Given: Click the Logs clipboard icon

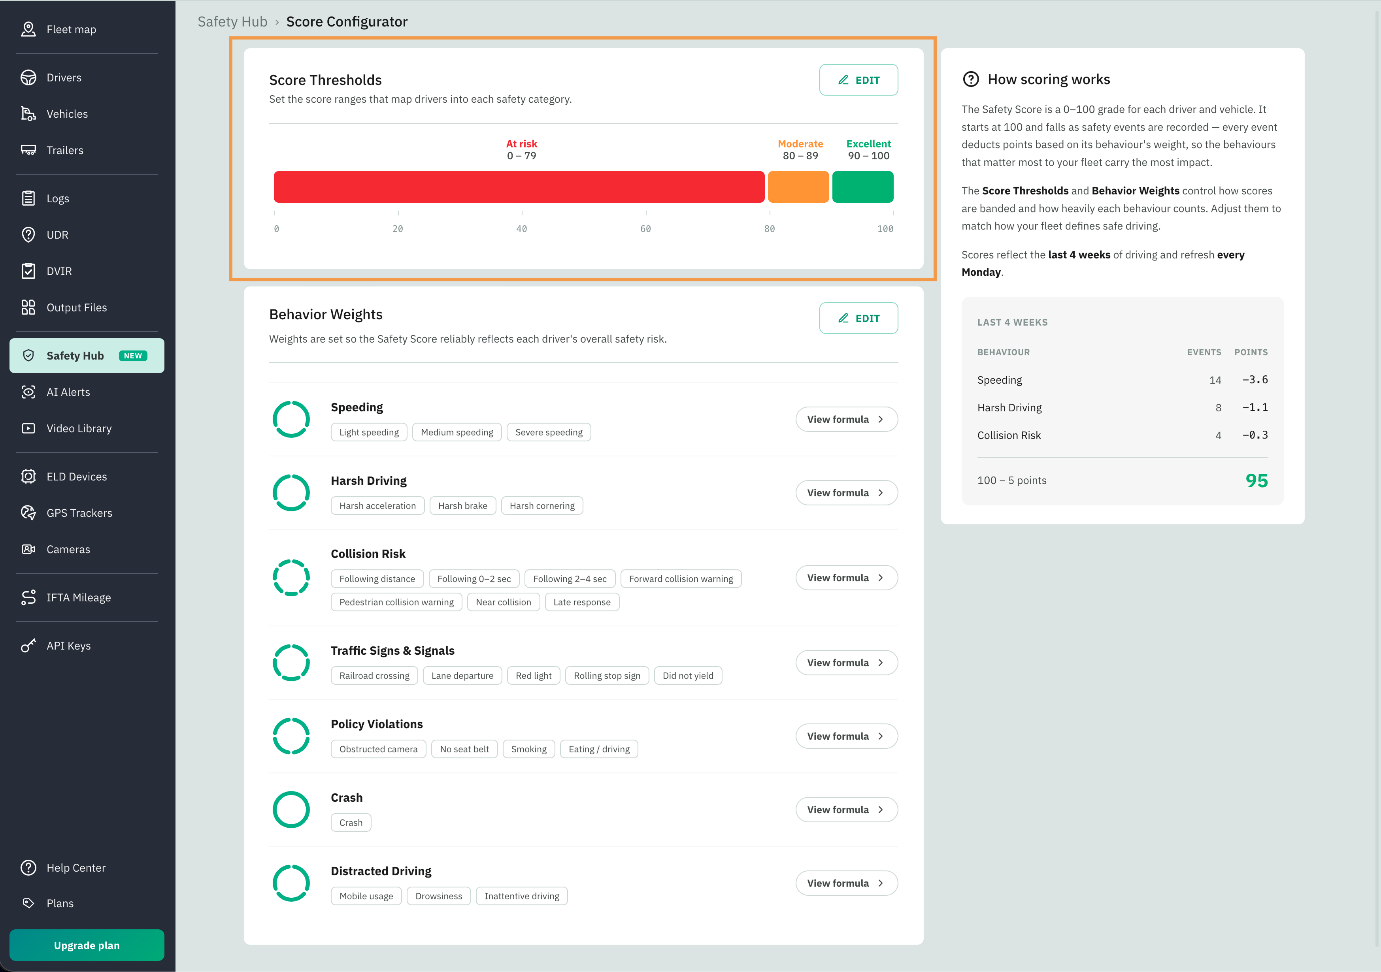Looking at the screenshot, I should [28, 198].
